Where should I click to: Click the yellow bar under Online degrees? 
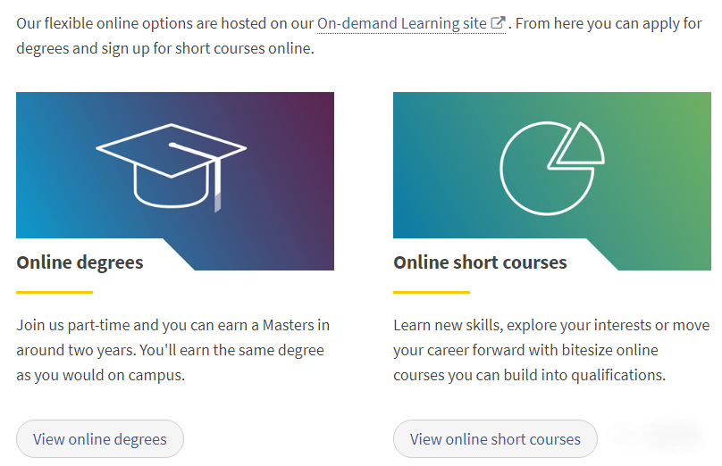[x=55, y=292]
